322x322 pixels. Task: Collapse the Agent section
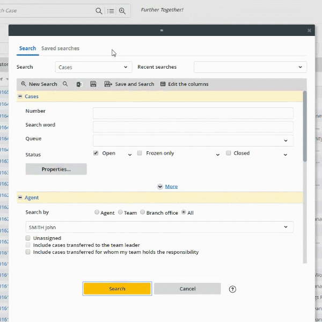coord(20,197)
